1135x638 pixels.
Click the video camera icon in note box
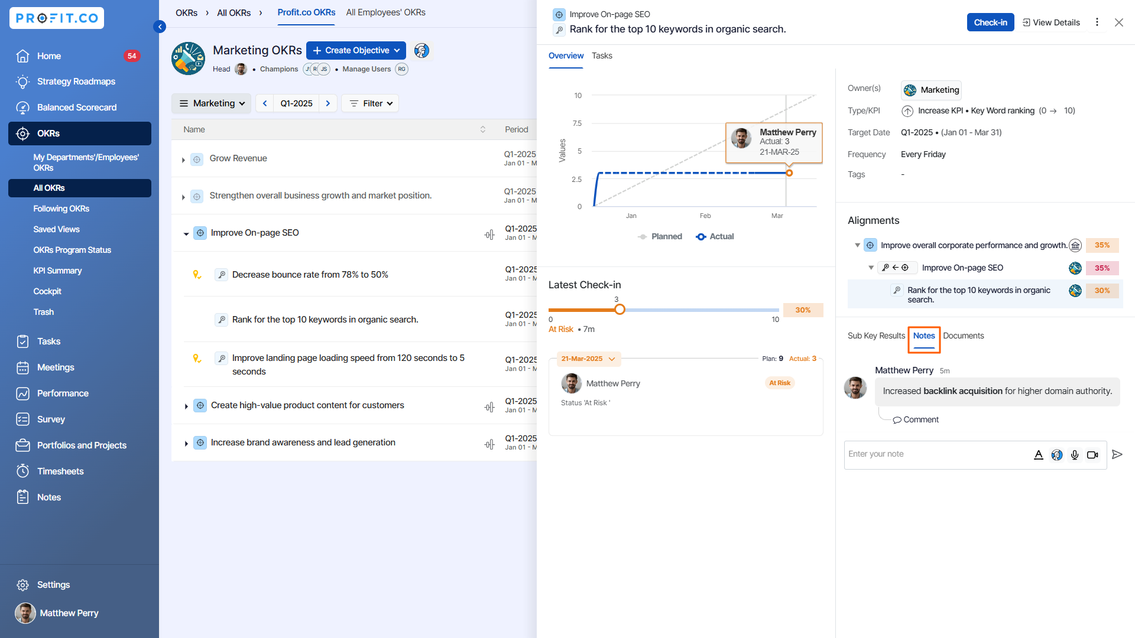tap(1092, 454)
